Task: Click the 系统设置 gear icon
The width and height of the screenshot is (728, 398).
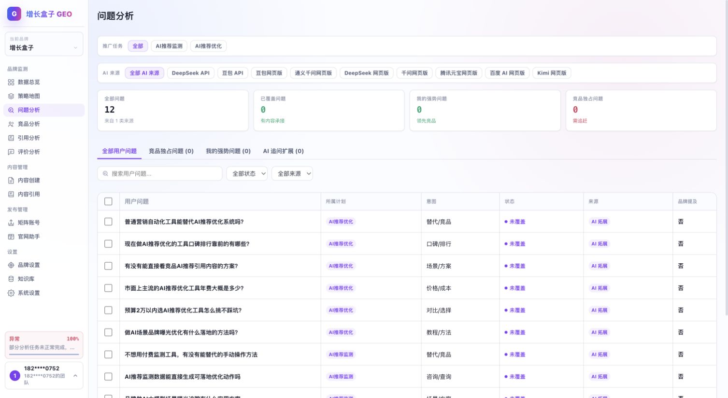Action: tap(11, 293)
